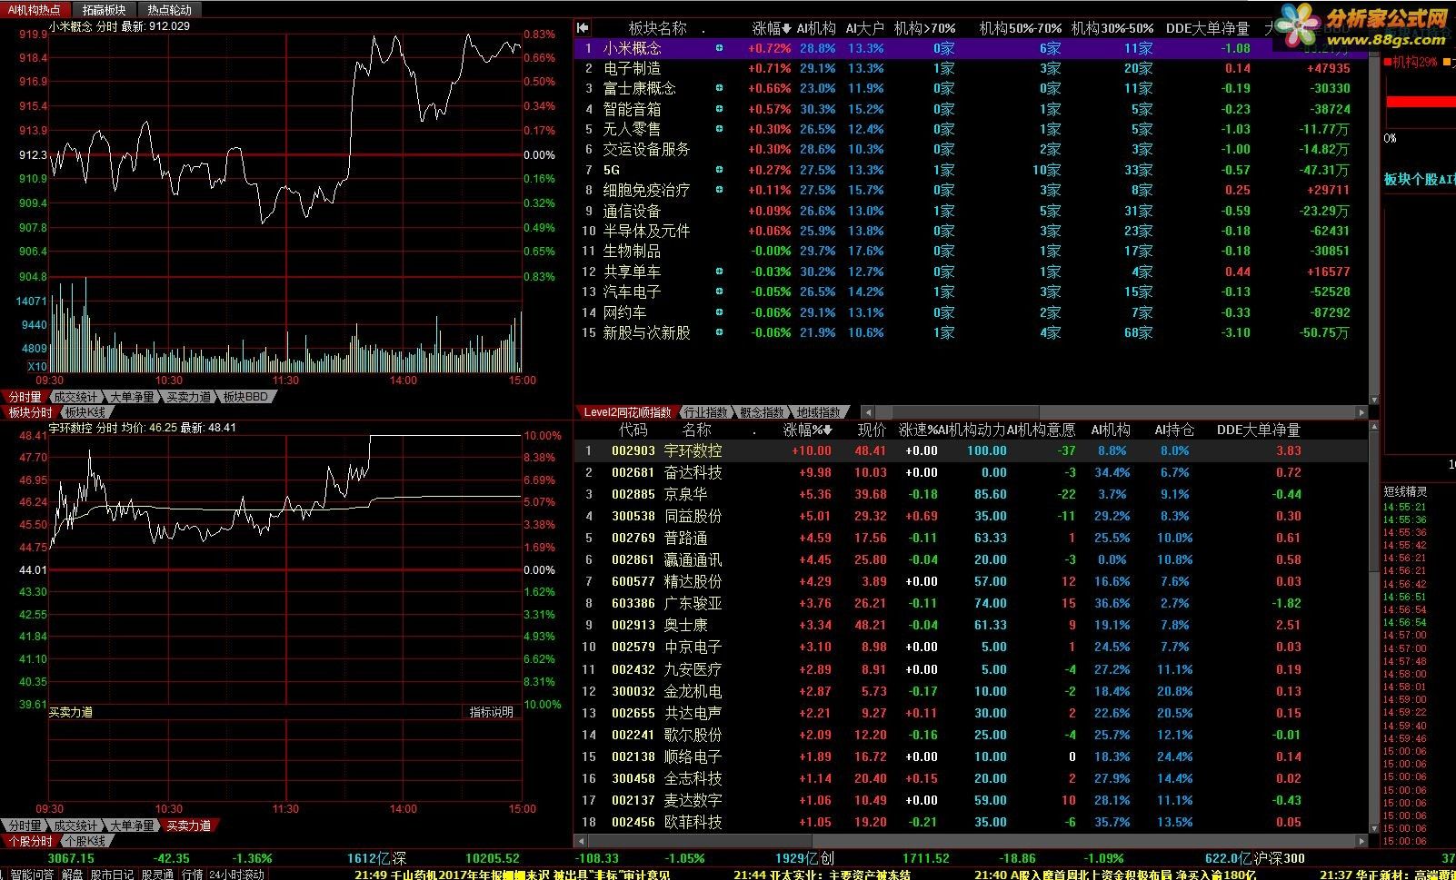Screen dimensions: 1456x880
Task: Open 股灵通 in the bottom bar
Action: coord(157,874)
